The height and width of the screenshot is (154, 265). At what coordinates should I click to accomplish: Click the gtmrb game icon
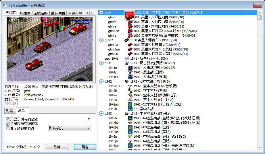coord(130,22)
